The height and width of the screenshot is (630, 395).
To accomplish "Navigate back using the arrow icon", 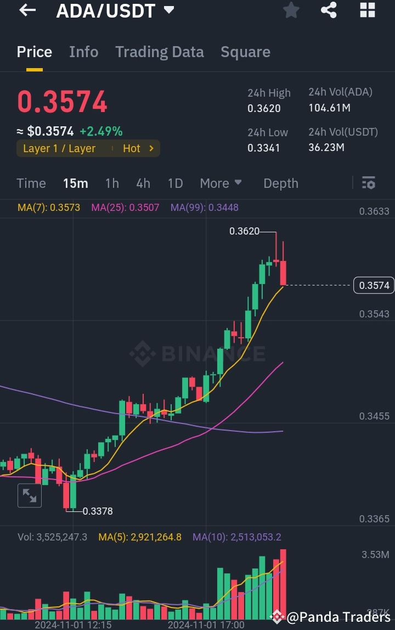I will click(27, 10).
